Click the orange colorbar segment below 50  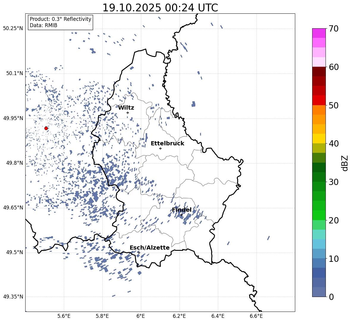pos(319,110)
